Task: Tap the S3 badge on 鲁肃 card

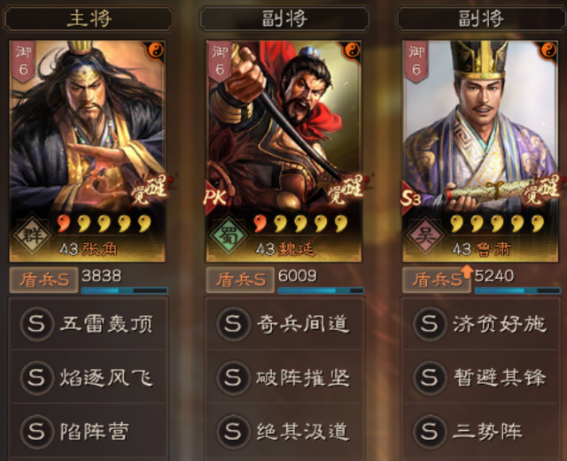Action: pos(412,197)
